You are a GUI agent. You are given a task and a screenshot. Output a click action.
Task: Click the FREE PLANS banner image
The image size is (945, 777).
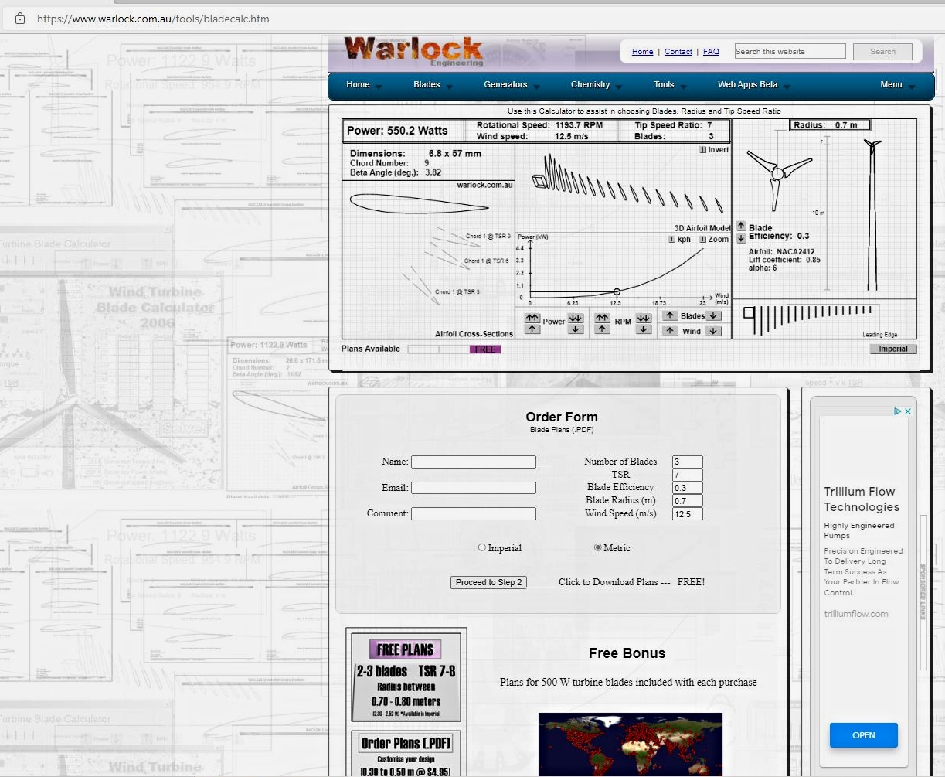406,678
